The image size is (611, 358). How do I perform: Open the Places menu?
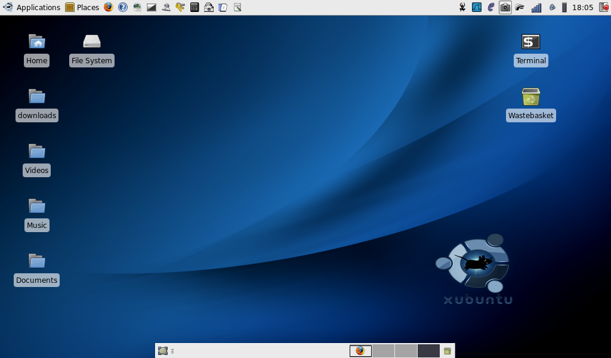coord(82,7)
